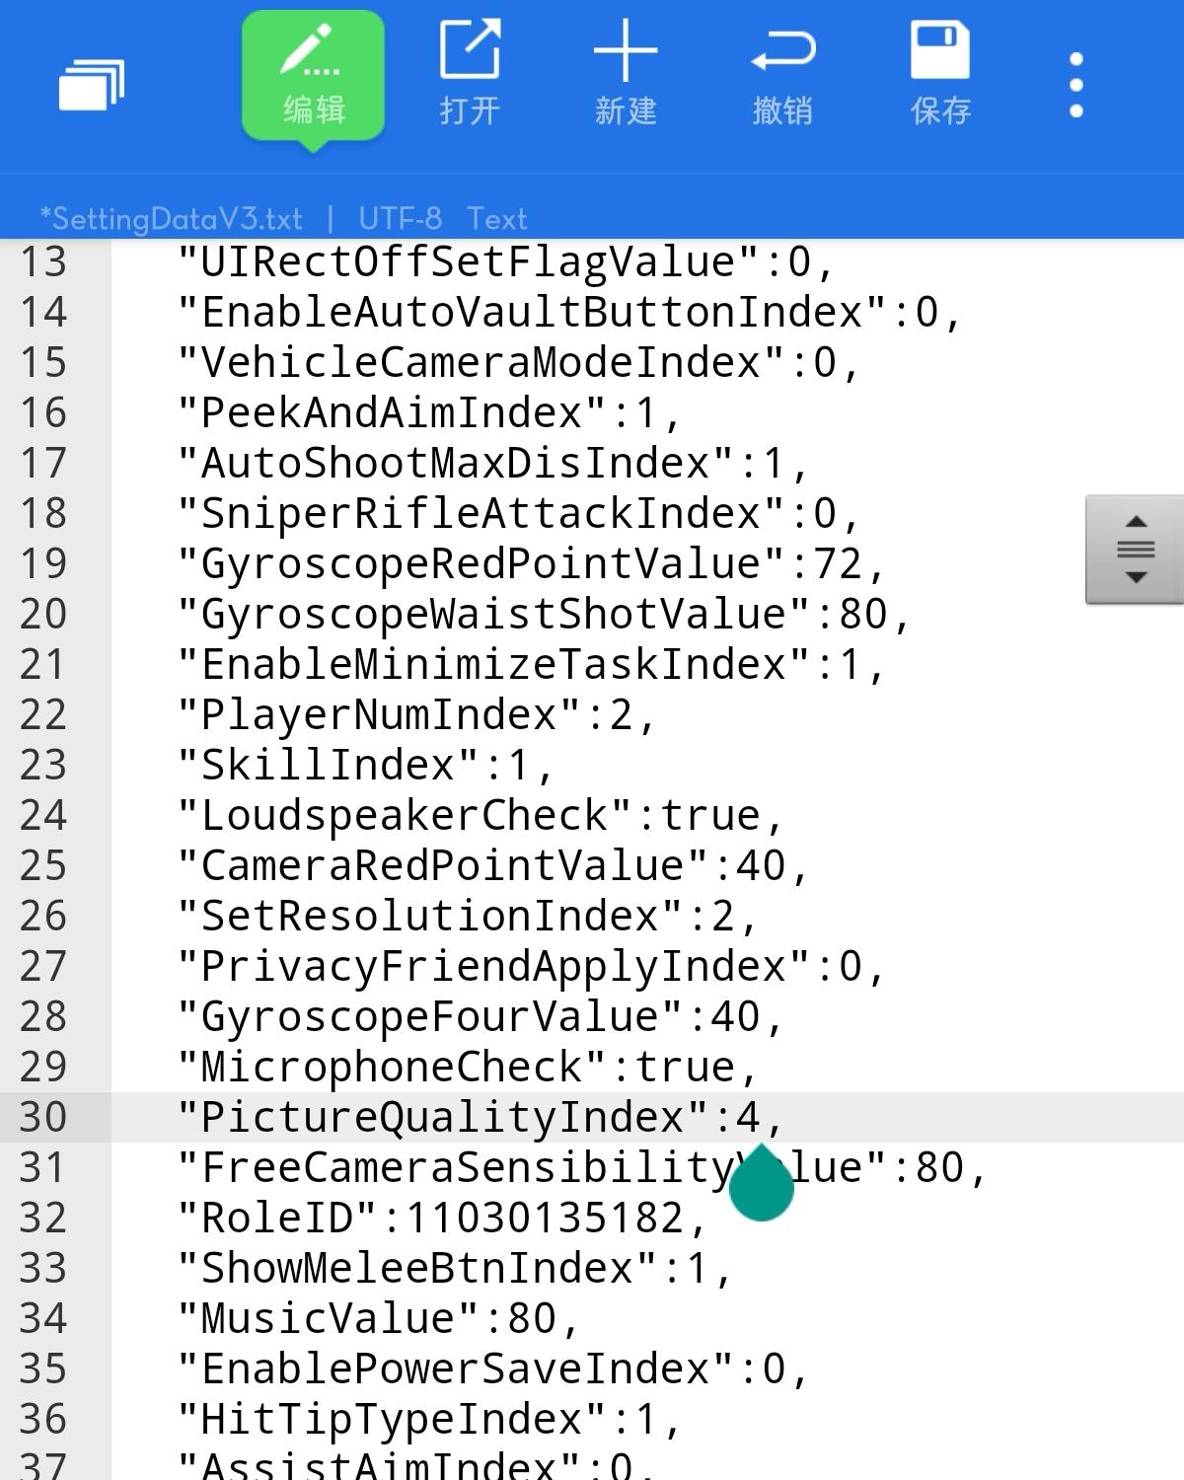Undo with the 撤销 arrow icon
The image size is (1184, 1480).
(x=782, y=75)
